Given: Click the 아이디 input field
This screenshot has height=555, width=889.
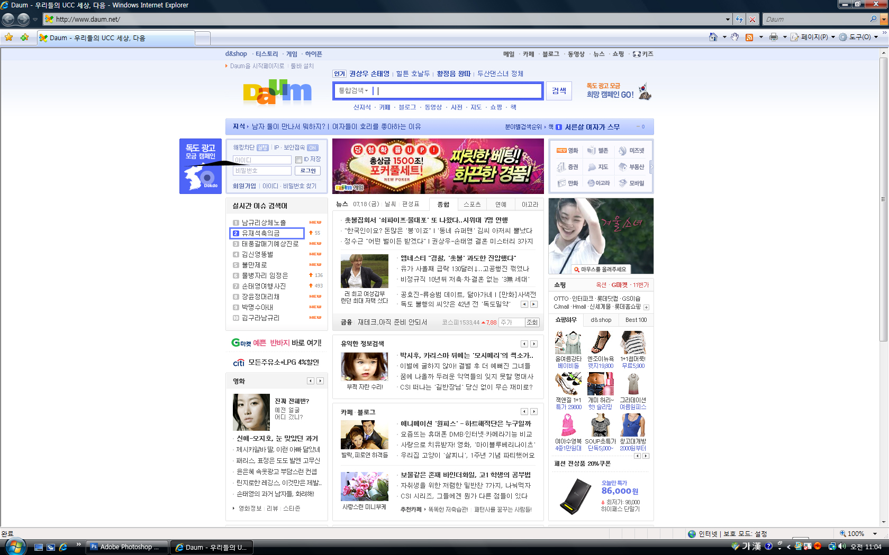Looking at the screenshot, I should click(262, 160).
